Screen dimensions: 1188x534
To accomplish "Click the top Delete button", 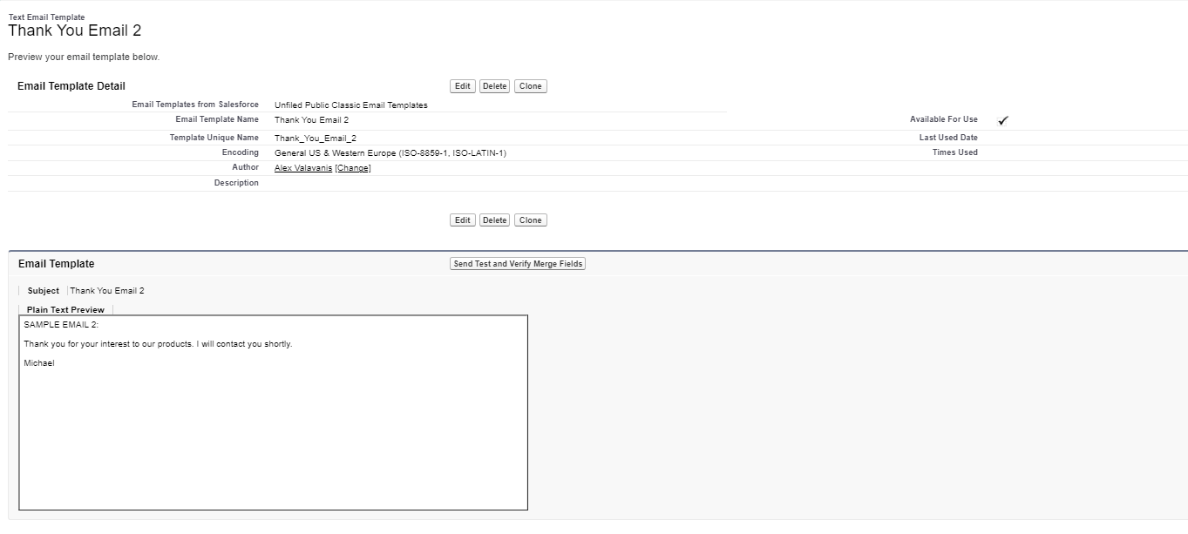I will [494, 86].
